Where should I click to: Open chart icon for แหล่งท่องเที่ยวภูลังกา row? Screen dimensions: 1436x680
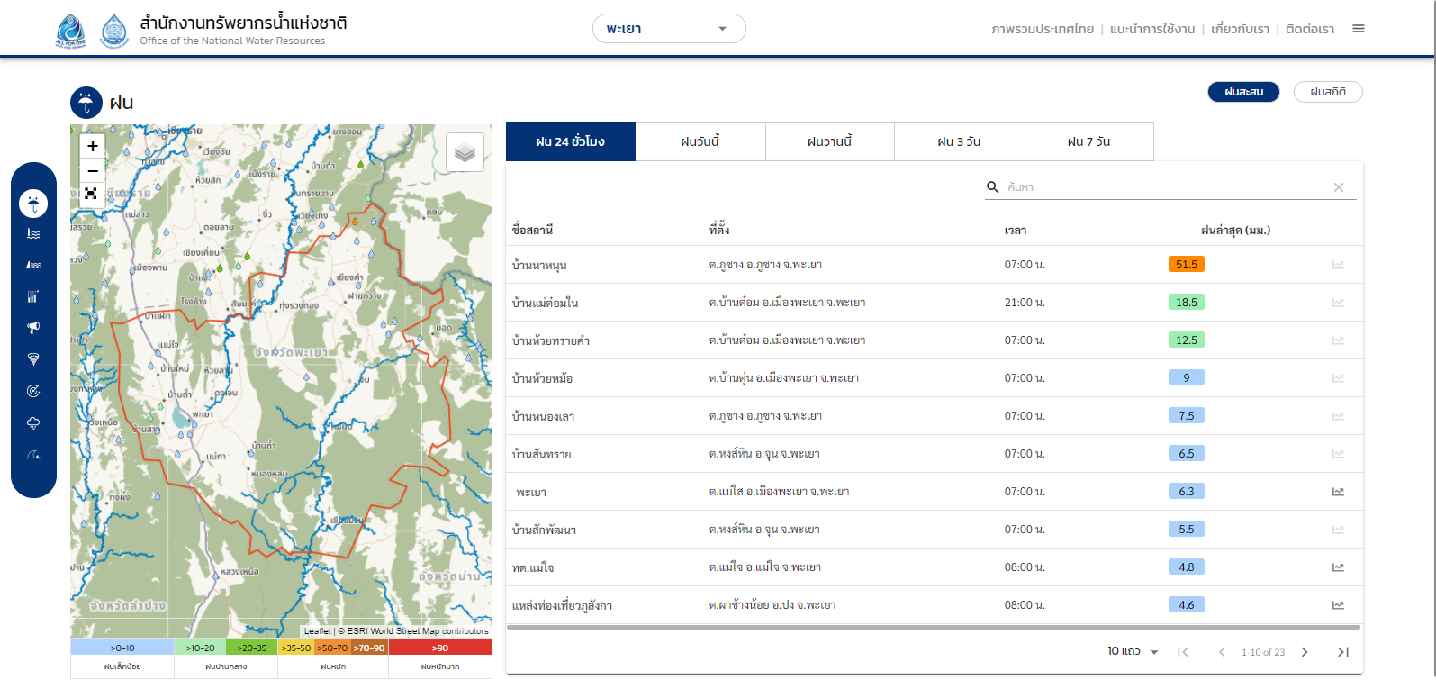tap(1339, 605)
